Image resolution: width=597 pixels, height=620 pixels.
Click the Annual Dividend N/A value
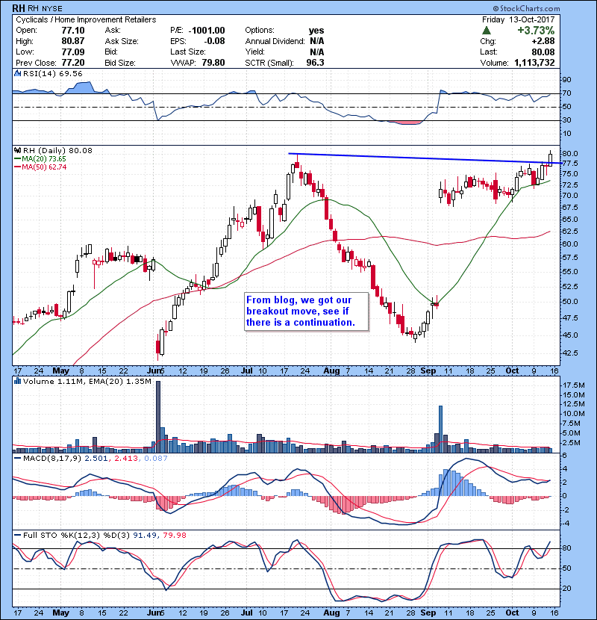[x=317, y=41]
